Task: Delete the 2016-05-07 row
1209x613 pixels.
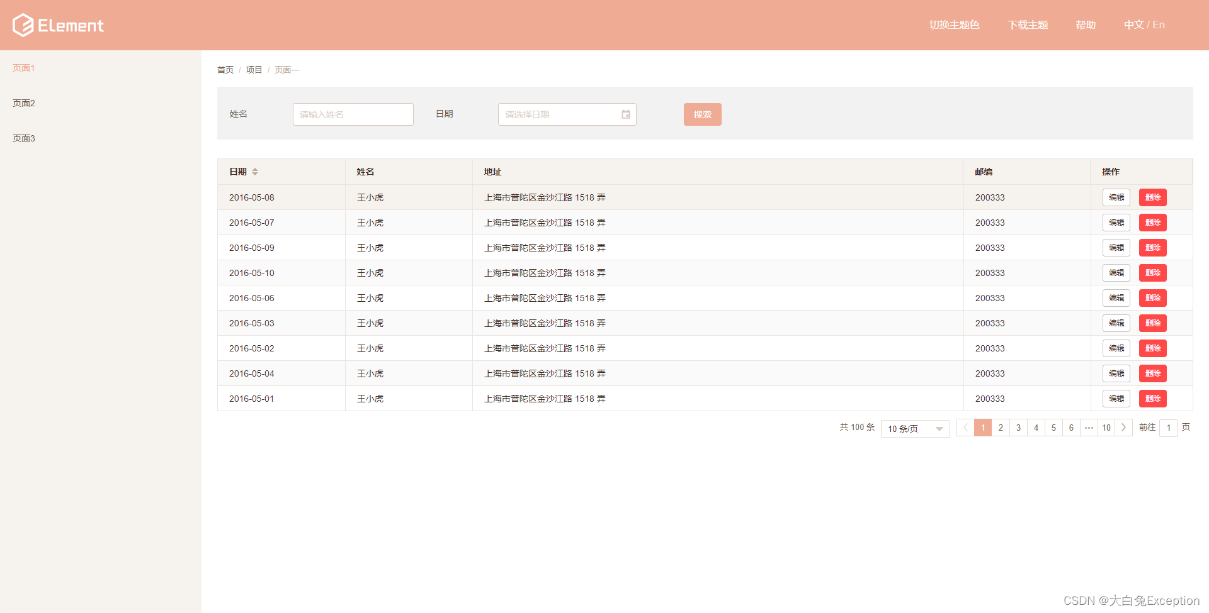Action: coord(1153,223)
